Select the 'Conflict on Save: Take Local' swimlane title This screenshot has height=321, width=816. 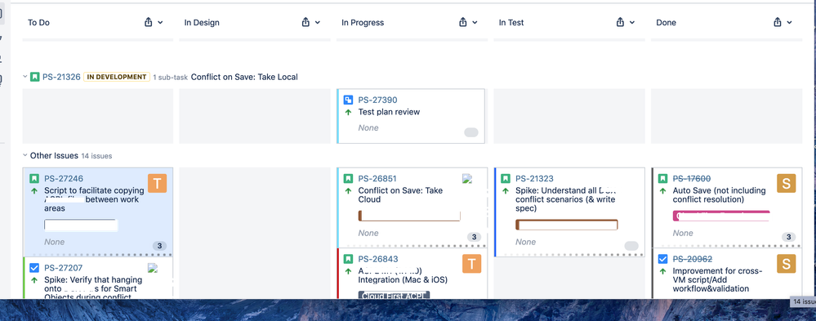point(244,77)
